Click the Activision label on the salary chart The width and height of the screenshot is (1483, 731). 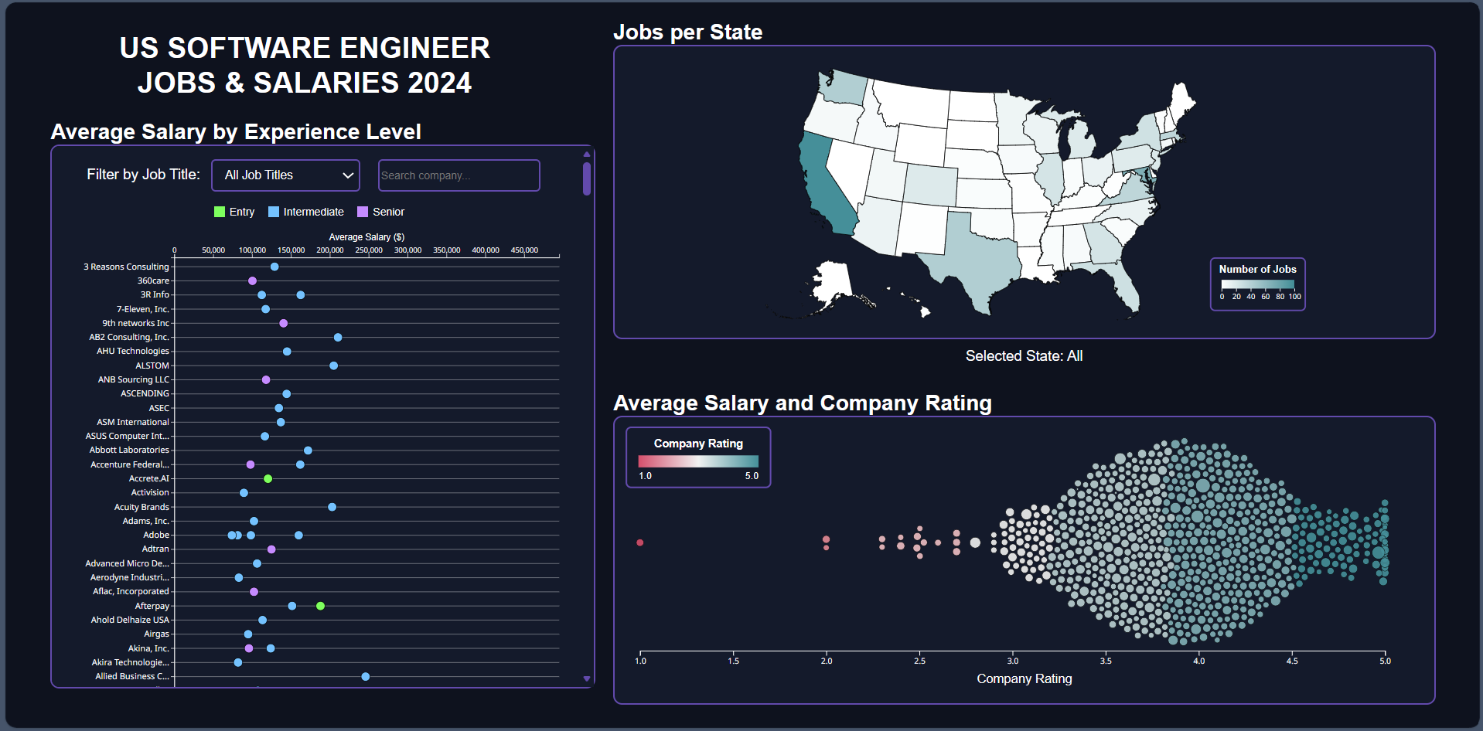tap(150, 492)
